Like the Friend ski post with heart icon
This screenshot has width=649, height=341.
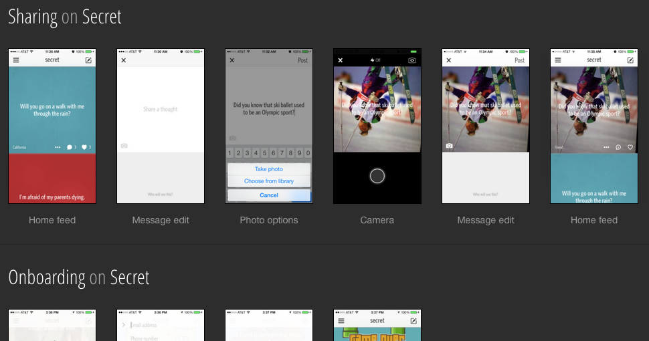click(630, 147)
